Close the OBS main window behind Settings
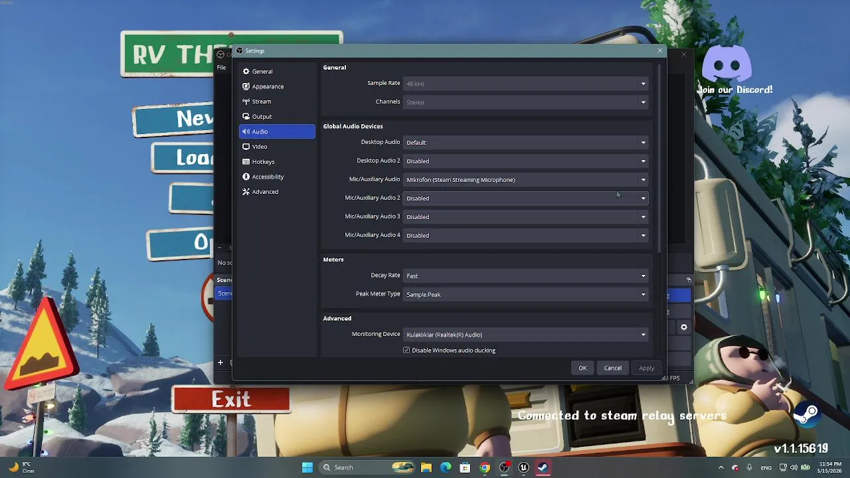Viewport: 850px width, 478px height. [684, 54]
